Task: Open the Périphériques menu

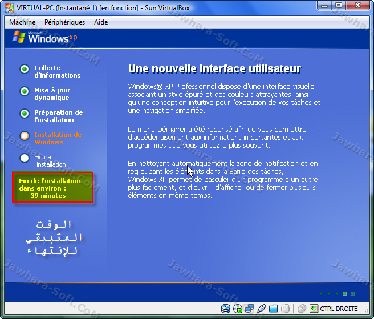Action: coord(64,22)
